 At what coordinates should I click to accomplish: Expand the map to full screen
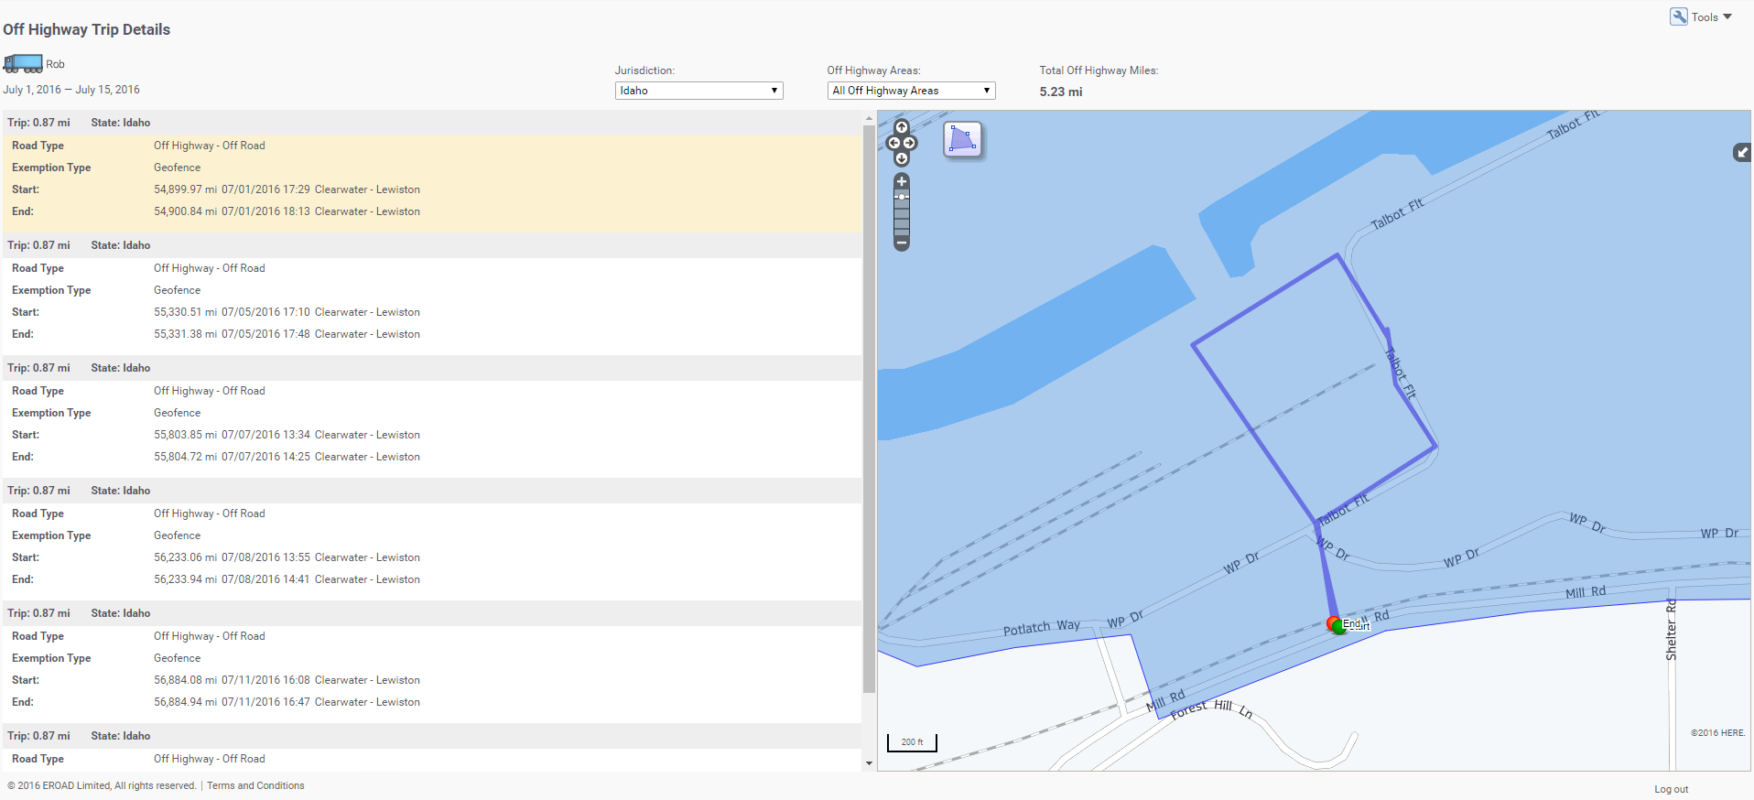pos(1742,153)
